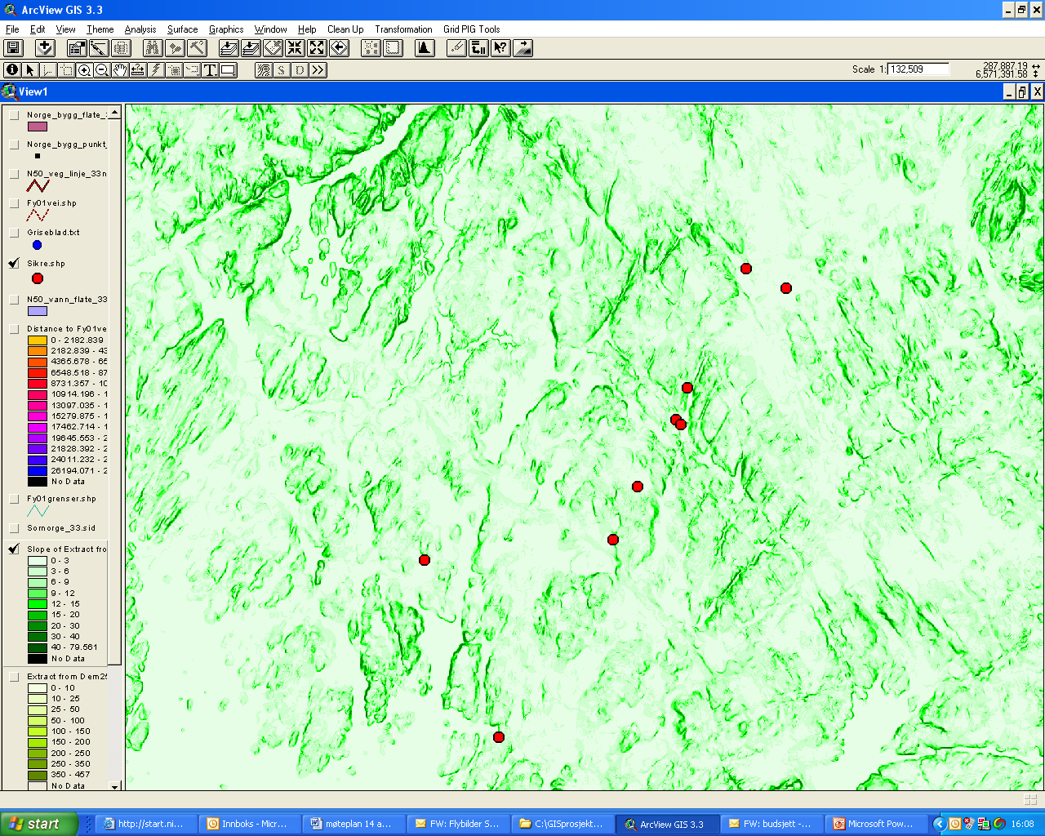Enable Distance to Fy01ve theme
The image size is (1045, 836).
point(14,329)
